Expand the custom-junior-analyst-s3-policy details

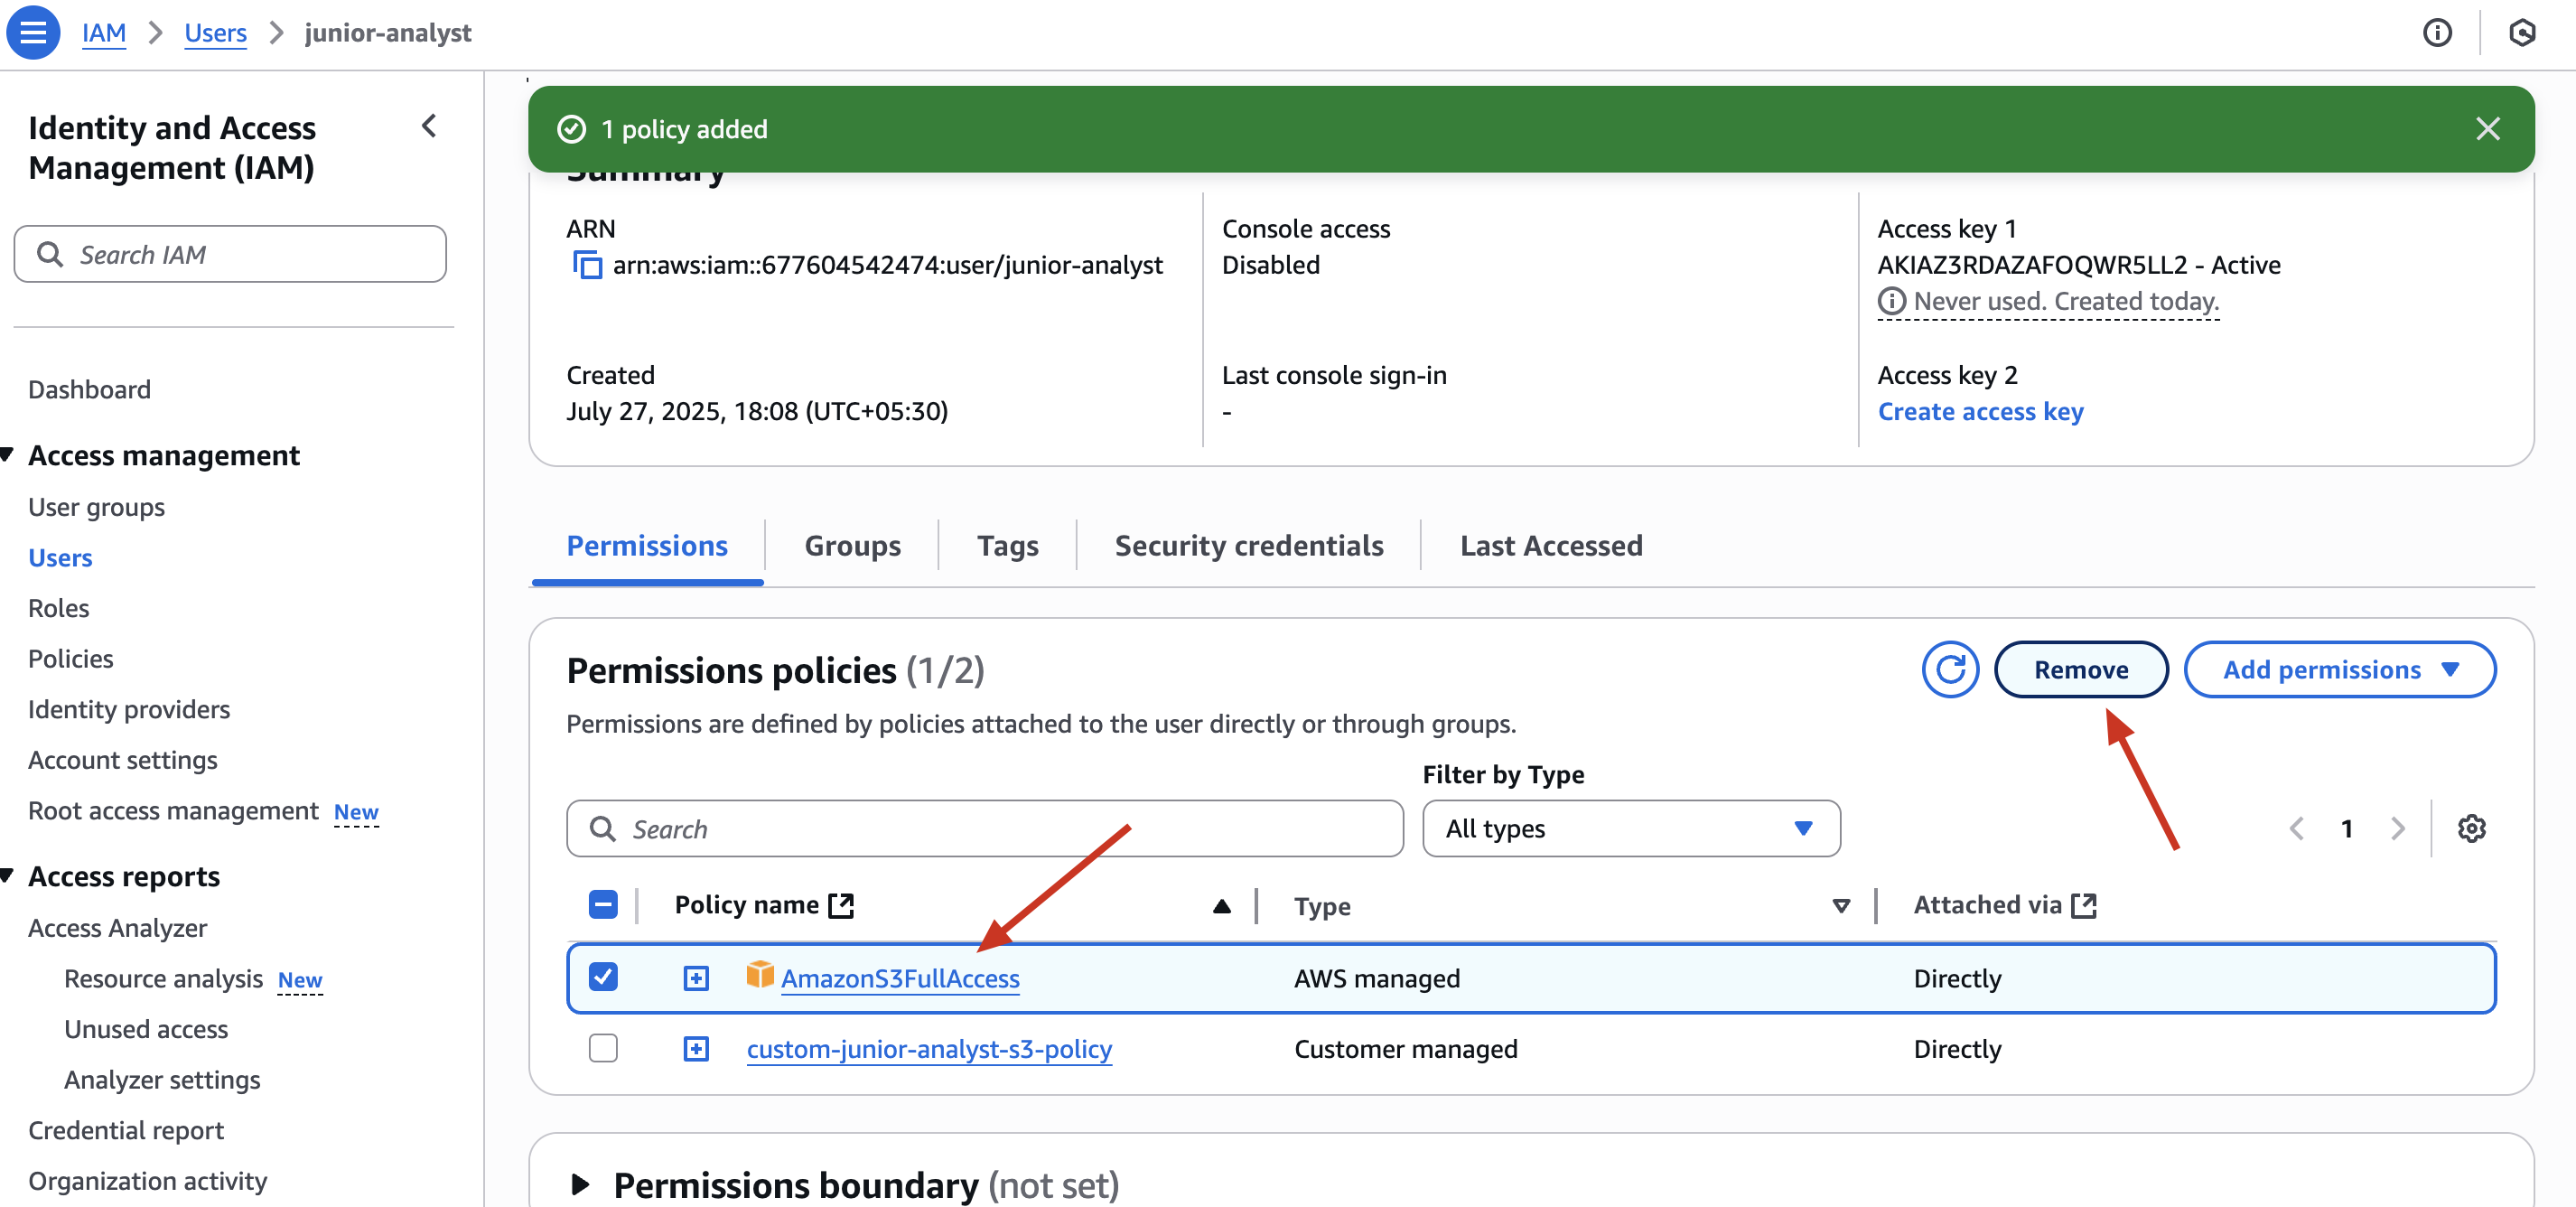pos(696,1048)
